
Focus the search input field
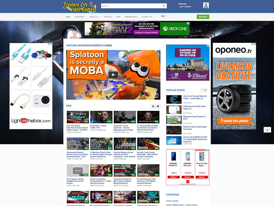point(131,6)
